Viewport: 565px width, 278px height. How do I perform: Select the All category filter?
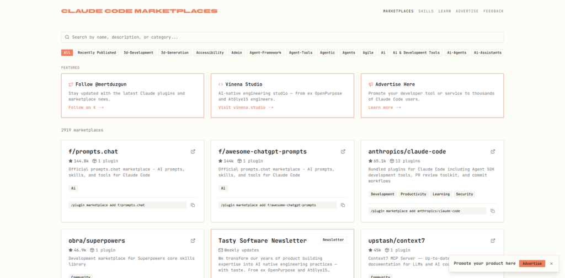67,53
